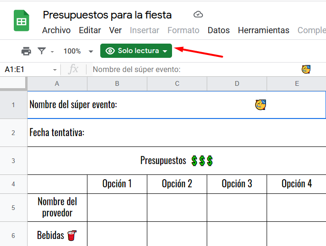Image resolution: width=326 pixels, height=246 pixels.
Task: Click the Presupuestos para la fiesta title
Action: pos(107,15)
